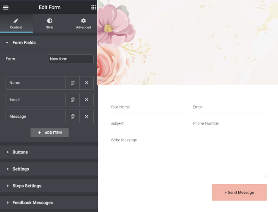Expand the Steps Settings section

(x=27, y=186)
